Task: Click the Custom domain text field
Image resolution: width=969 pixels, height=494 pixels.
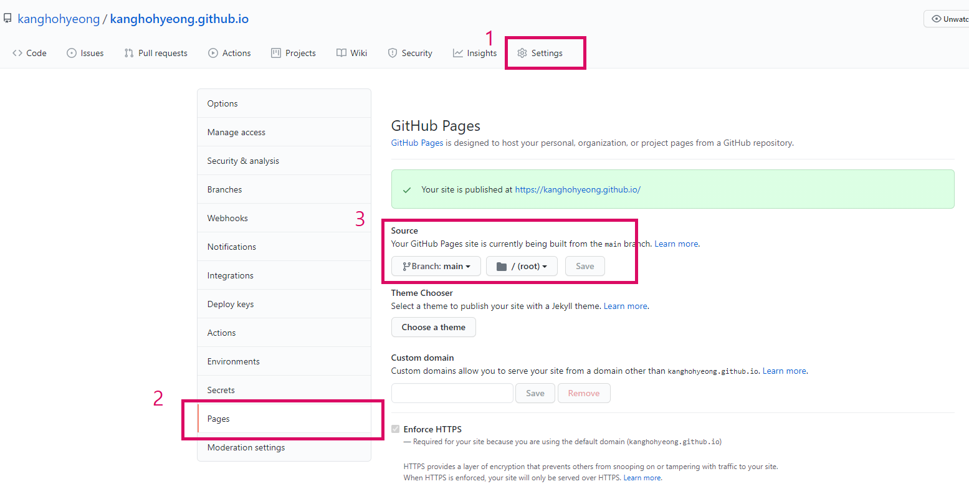Action: coord(452,393)
